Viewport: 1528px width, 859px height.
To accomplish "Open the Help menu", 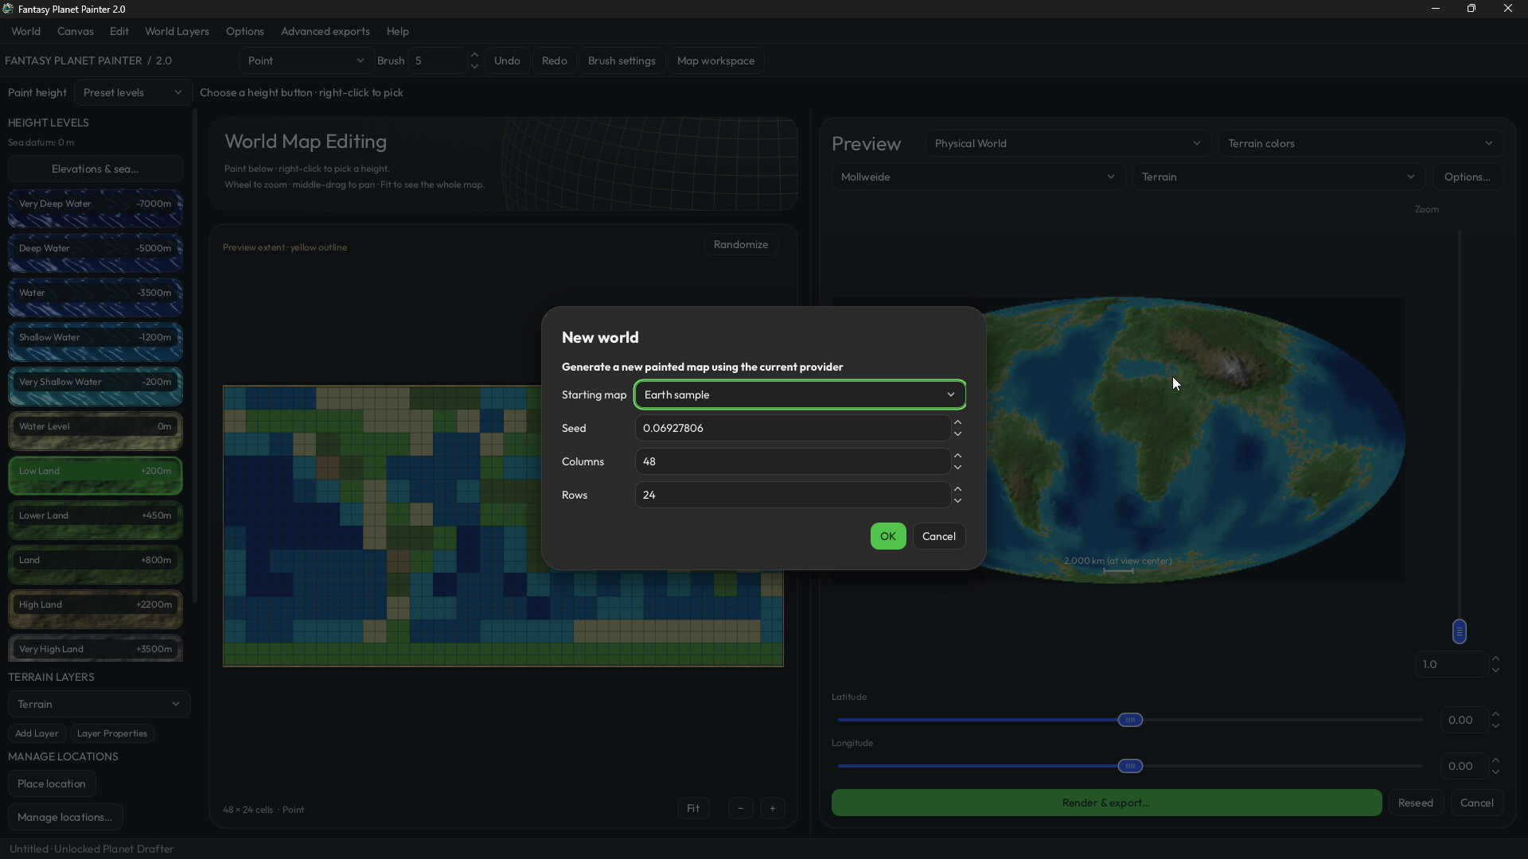I will pos(398,31).
